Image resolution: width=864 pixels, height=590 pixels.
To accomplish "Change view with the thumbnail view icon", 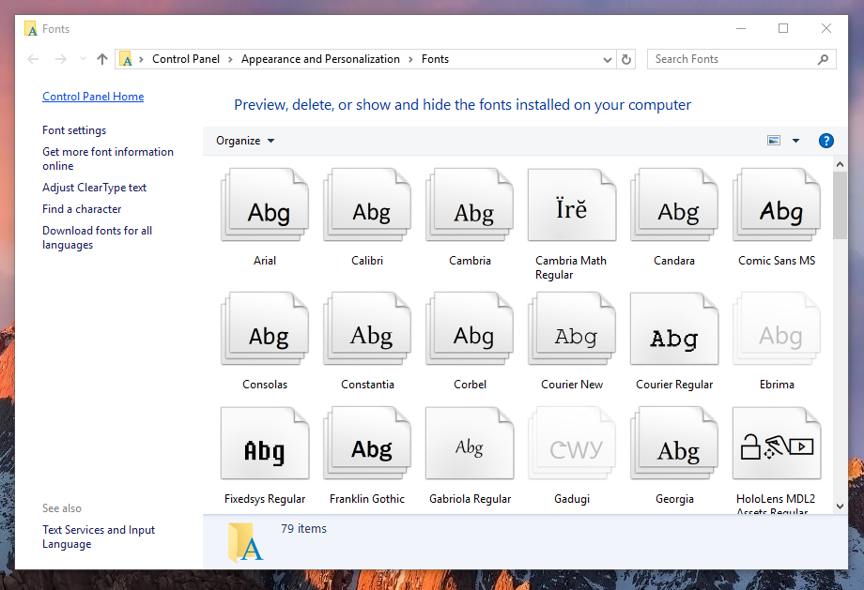I will click(772, 140).
